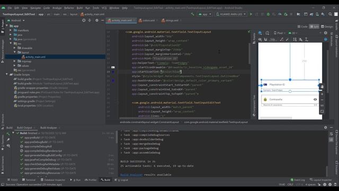Click the Make Project hammer icon
This screenshot has height=191, width=339.
tap(192, 14)
